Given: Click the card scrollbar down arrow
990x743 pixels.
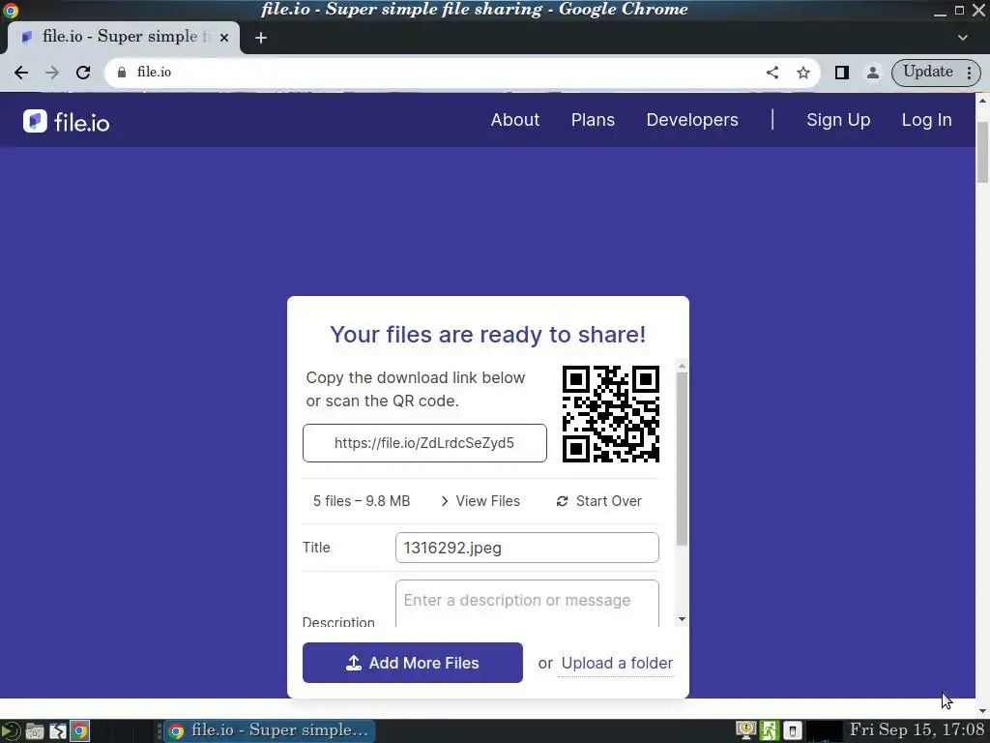Looking at the screenshot, I should tap(682, 619).
